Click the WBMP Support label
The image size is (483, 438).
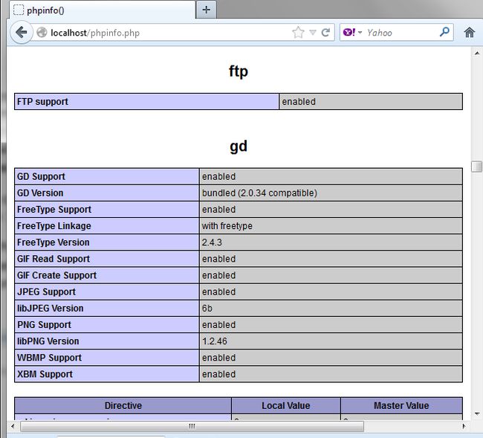coord(49,358)
